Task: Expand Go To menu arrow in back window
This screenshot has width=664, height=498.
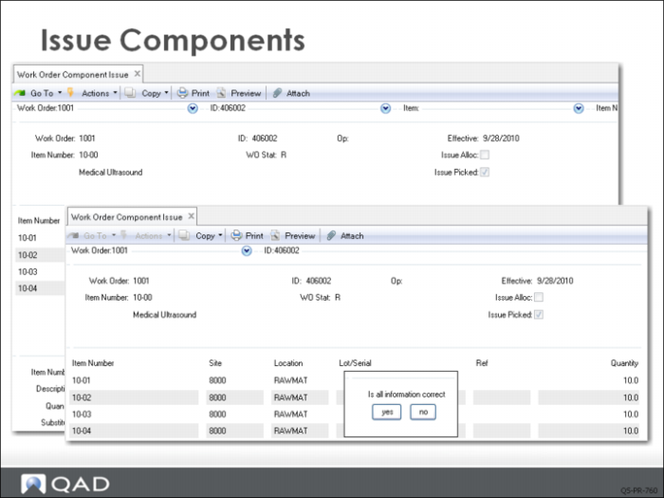Action: pos(60,92)
